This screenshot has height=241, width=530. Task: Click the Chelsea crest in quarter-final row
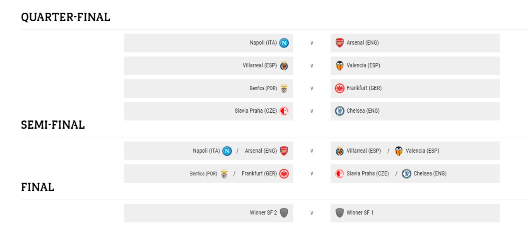coord(340,111)
